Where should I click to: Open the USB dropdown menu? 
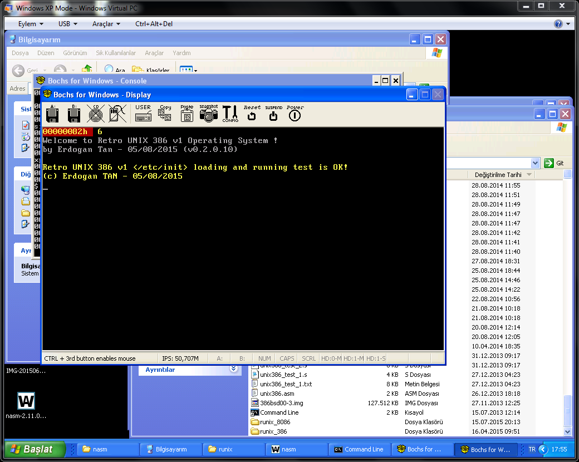click(x=67, y=24)
